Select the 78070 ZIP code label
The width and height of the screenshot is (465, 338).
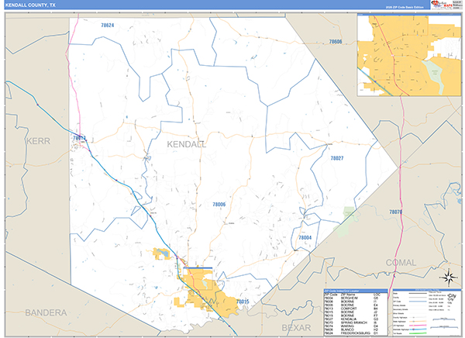[x=395, y=212]
